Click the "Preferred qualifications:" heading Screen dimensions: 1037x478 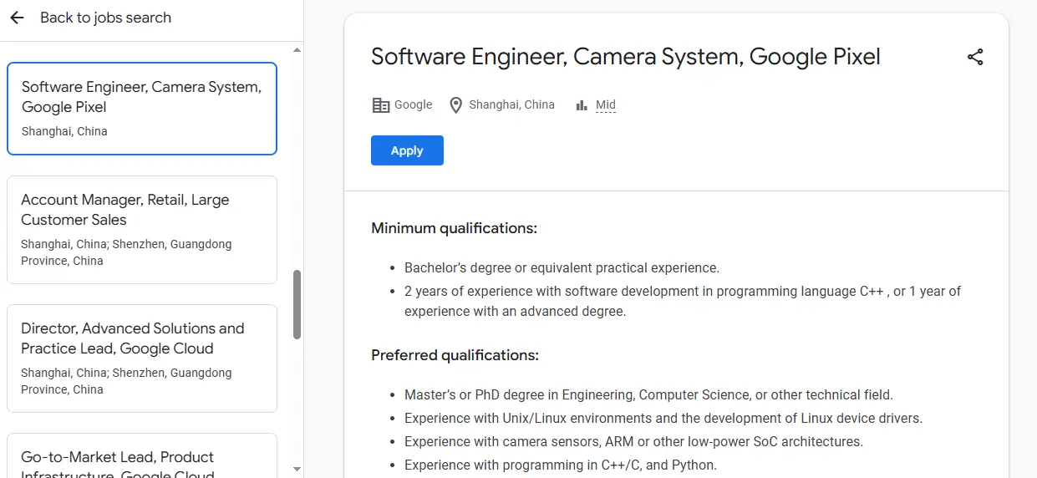click(455, 355)
